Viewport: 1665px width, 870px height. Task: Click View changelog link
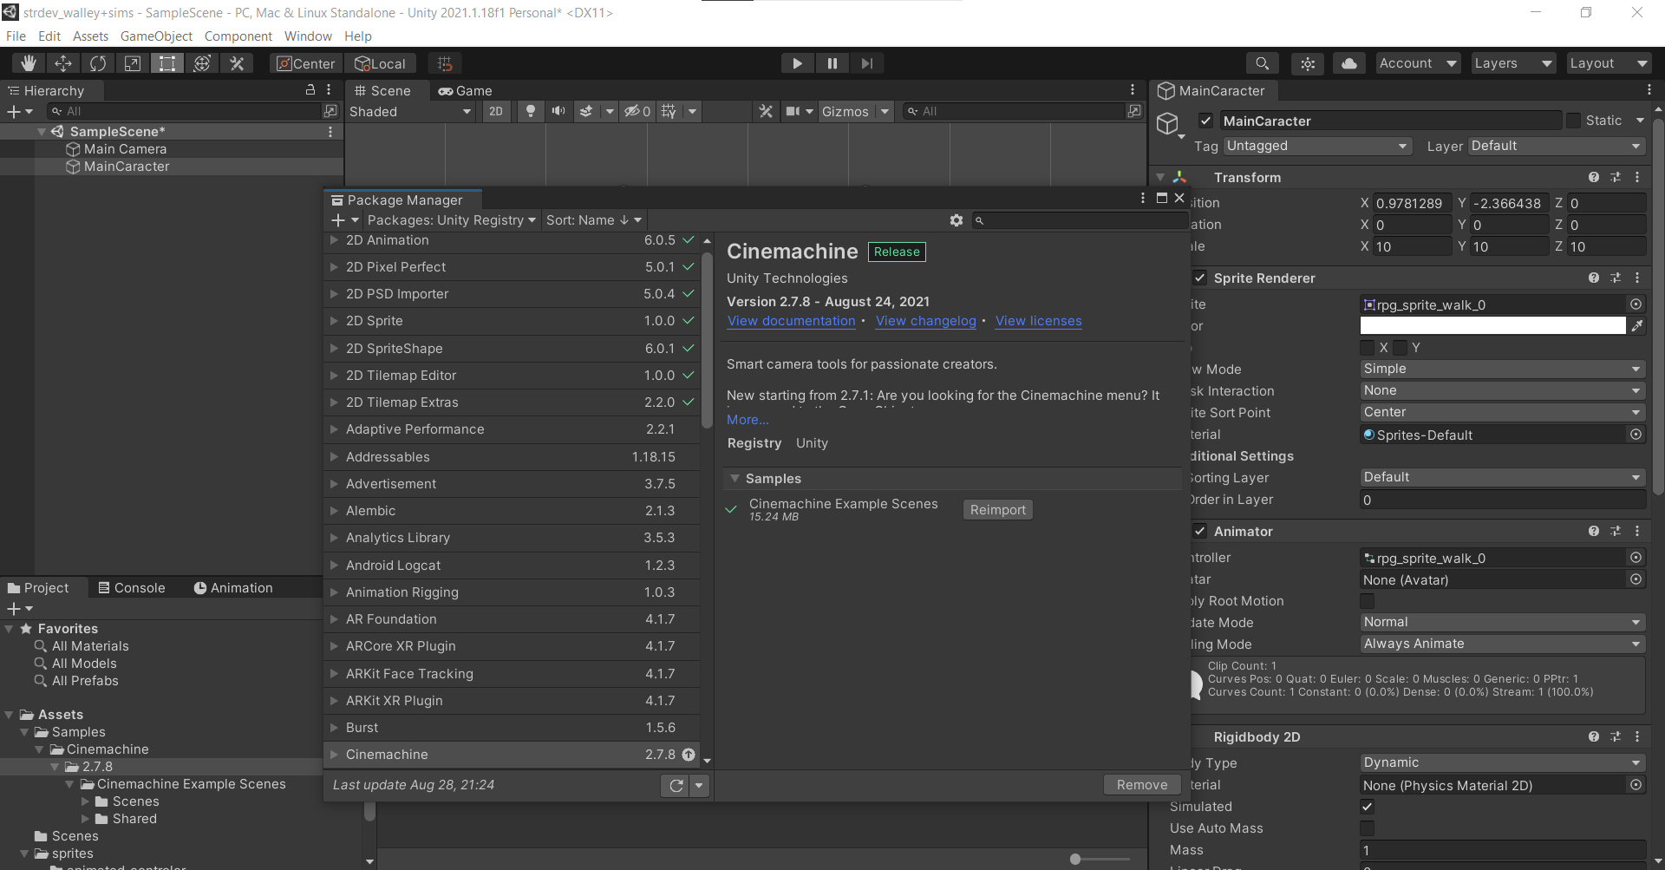[926, 321]
